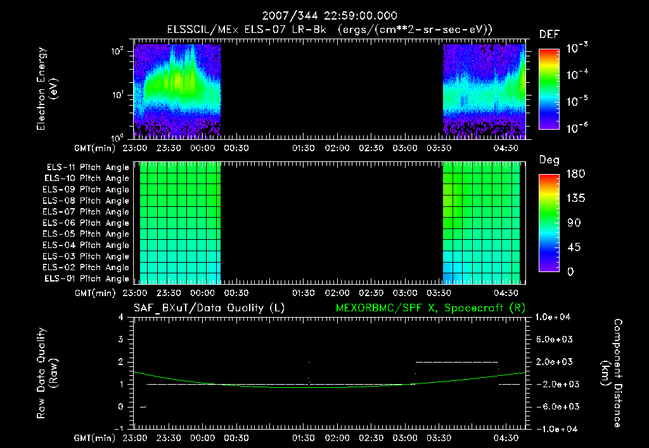This screenshot has width=649, height=448.
Task: Select the ELS-08 Pitch Angle row label
Action: 86,201
